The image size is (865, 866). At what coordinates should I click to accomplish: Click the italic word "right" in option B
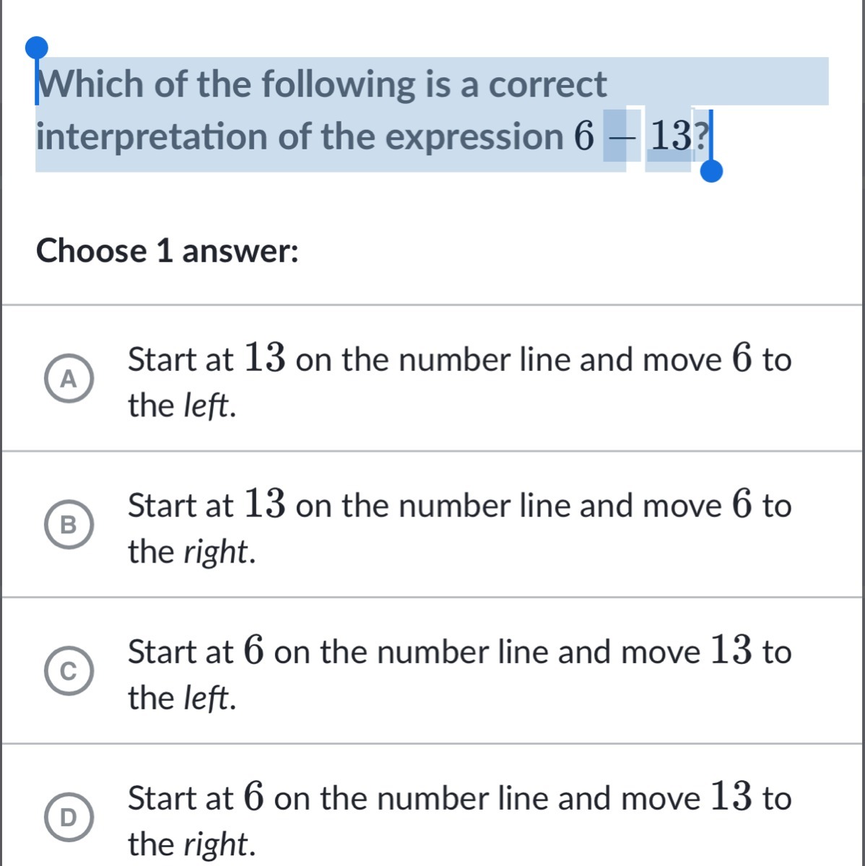click(x=217, y=552)
